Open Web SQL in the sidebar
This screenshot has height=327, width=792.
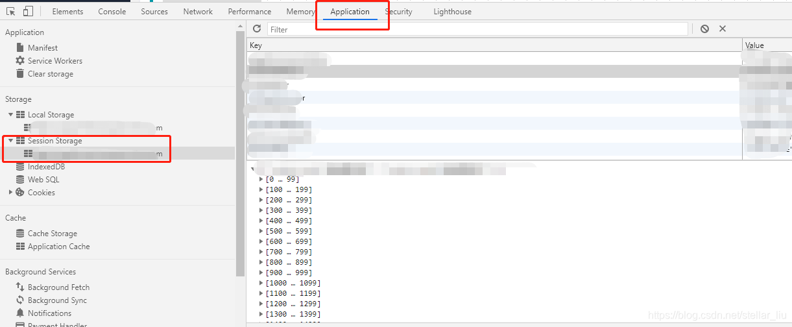[43, 180]
